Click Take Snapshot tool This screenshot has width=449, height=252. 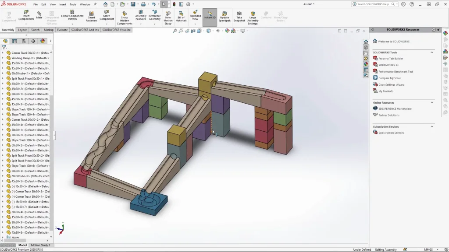(239, 17)
